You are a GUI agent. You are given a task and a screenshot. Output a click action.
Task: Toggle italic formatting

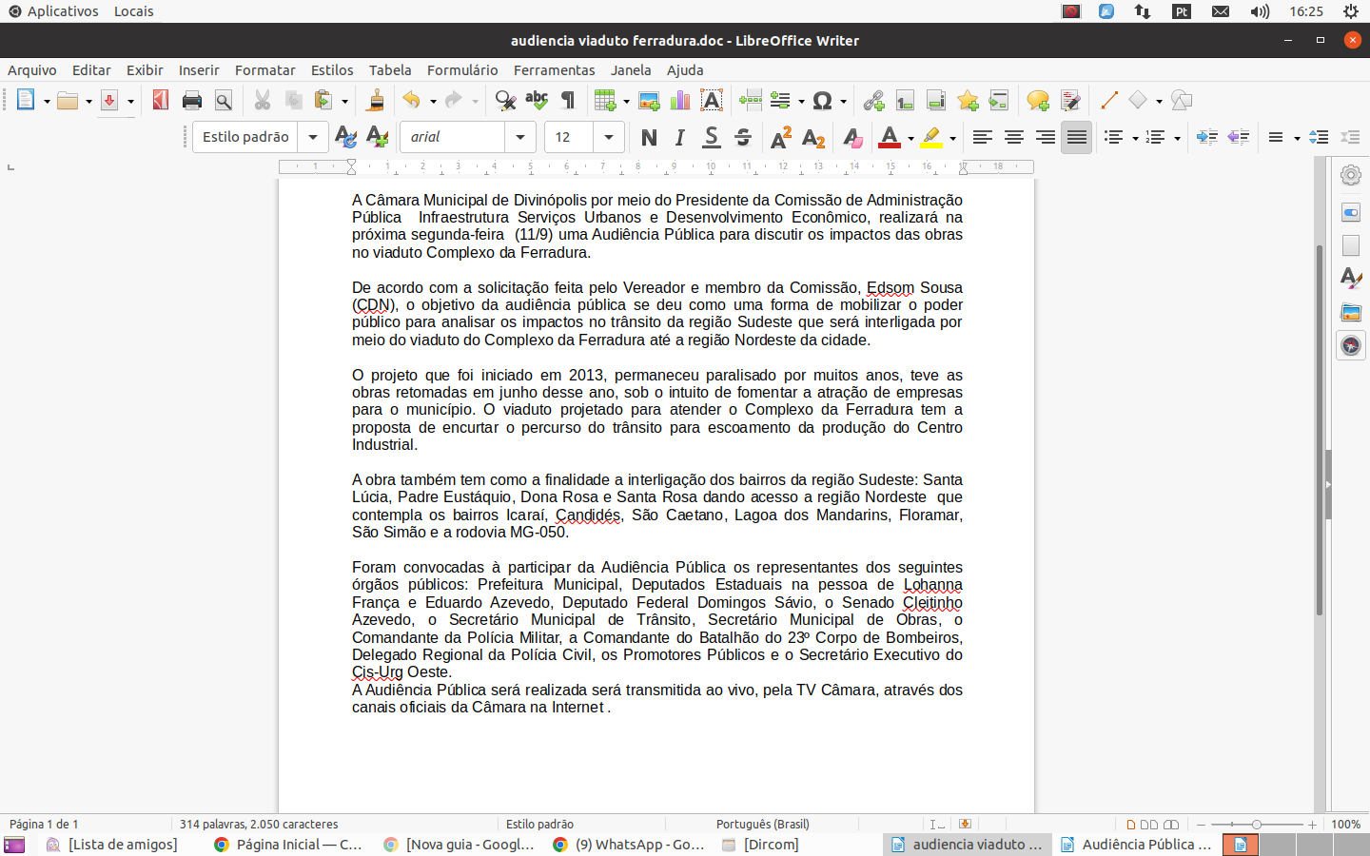tap(679, 138)
